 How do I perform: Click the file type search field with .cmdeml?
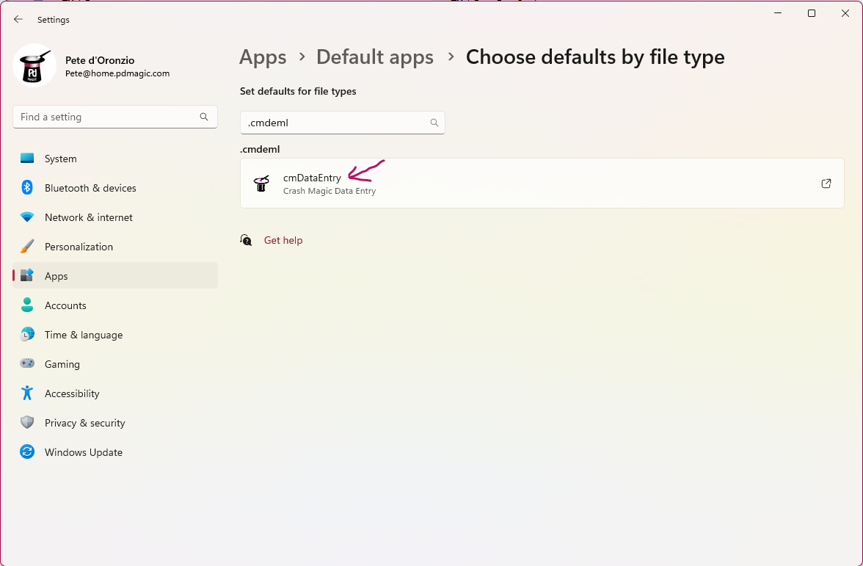click(x=342, y=123)
